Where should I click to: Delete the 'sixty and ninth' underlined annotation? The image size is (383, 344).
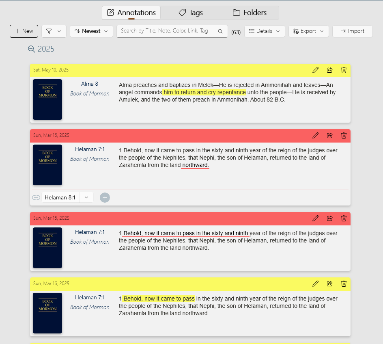(x=344, y=219)
